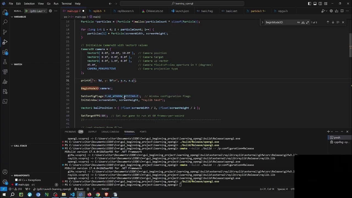Viewport: 352px width, 198px height.
Task: Uncheck the main.cpp breakpoint checkbox
Action: [x=16, y=185]
